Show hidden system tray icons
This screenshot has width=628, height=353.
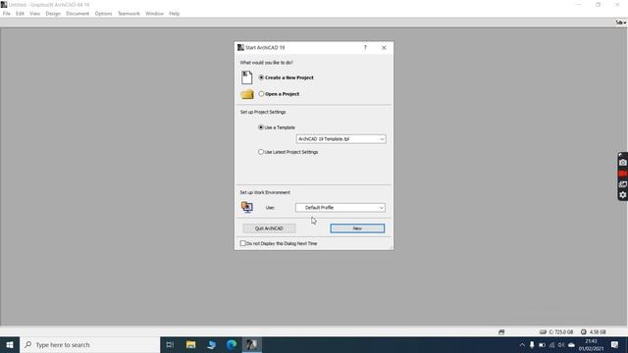(x=522, y=344)
